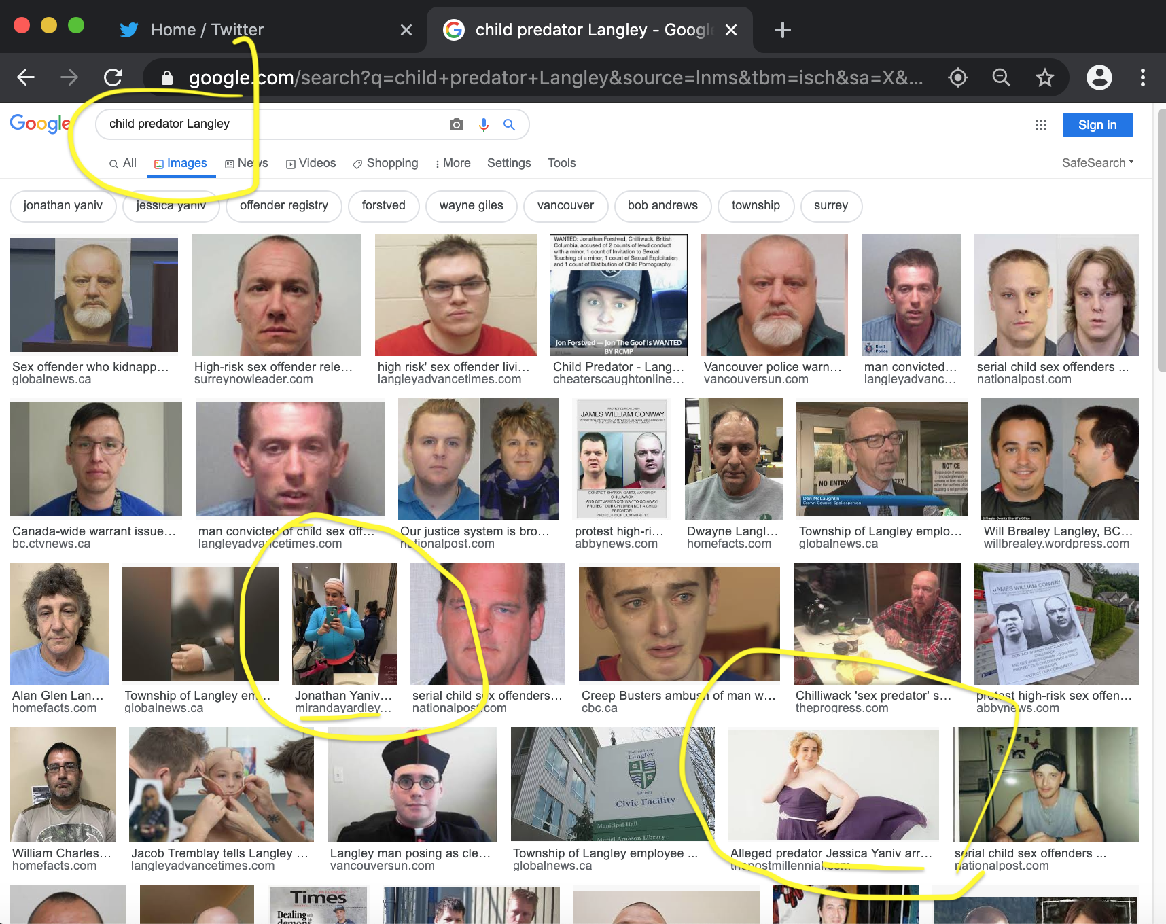Open the Vancouver police warn thumbnail
1166x924 pixels.
pyautogui.click(x=775, y=294)
